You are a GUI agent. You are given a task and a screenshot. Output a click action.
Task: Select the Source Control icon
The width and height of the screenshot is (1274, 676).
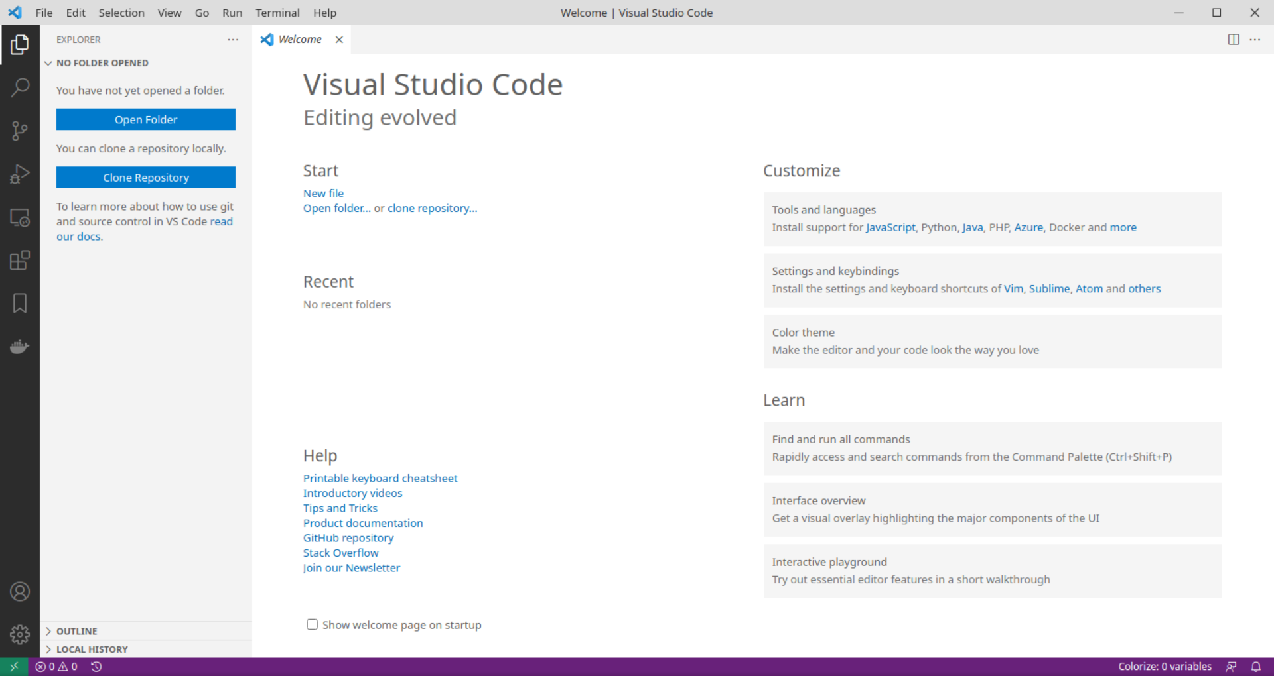pyautogui.click(x=20, y=131)
